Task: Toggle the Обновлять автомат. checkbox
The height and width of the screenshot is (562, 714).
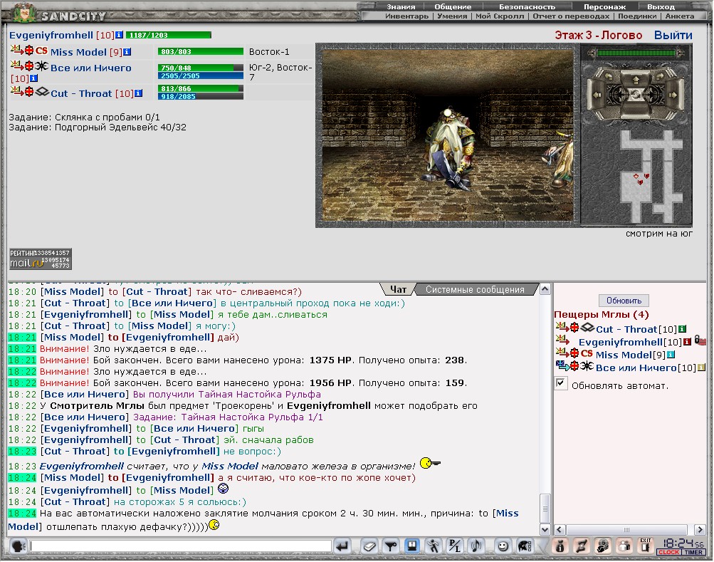Action: pos(561,383)
